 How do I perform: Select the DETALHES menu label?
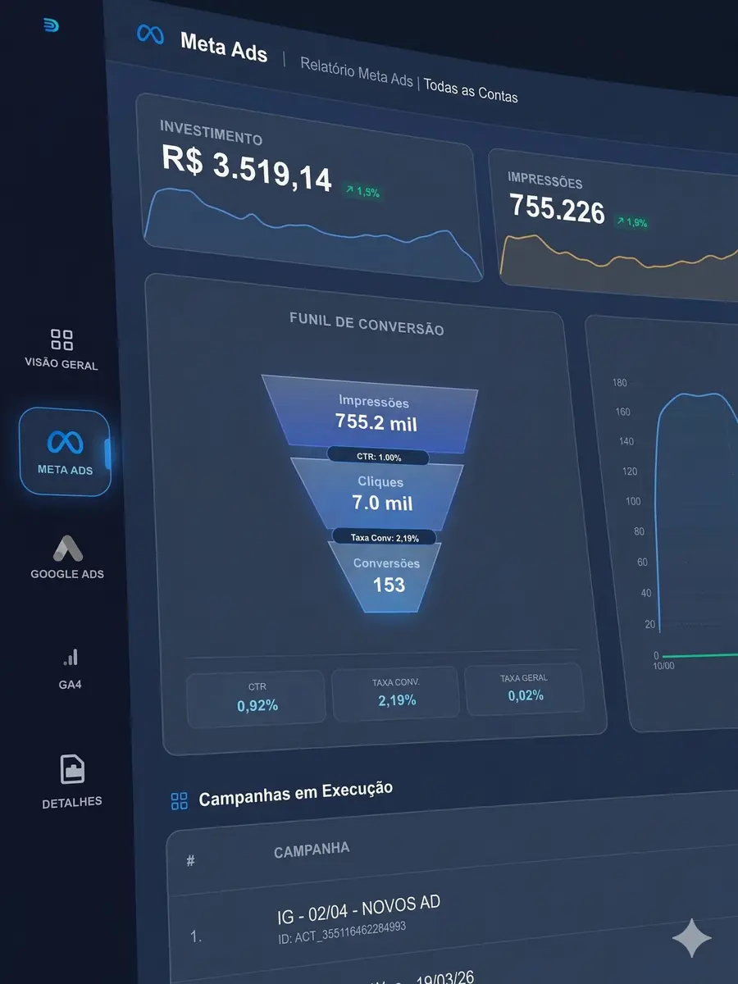(72, 802)
